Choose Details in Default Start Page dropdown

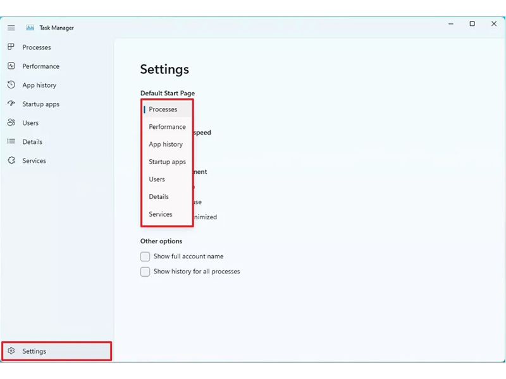(x=167, y=196)
